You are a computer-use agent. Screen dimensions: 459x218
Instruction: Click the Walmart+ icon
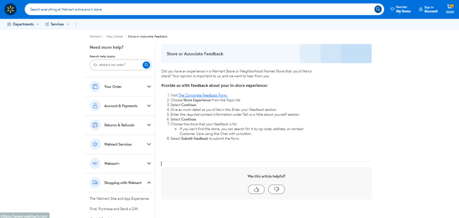(x=95, y=164)
